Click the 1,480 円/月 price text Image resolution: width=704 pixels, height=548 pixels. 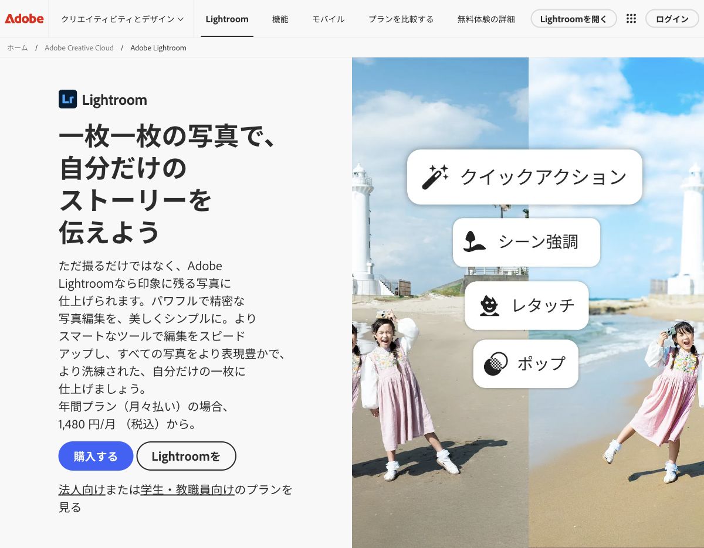coord(86,423)
